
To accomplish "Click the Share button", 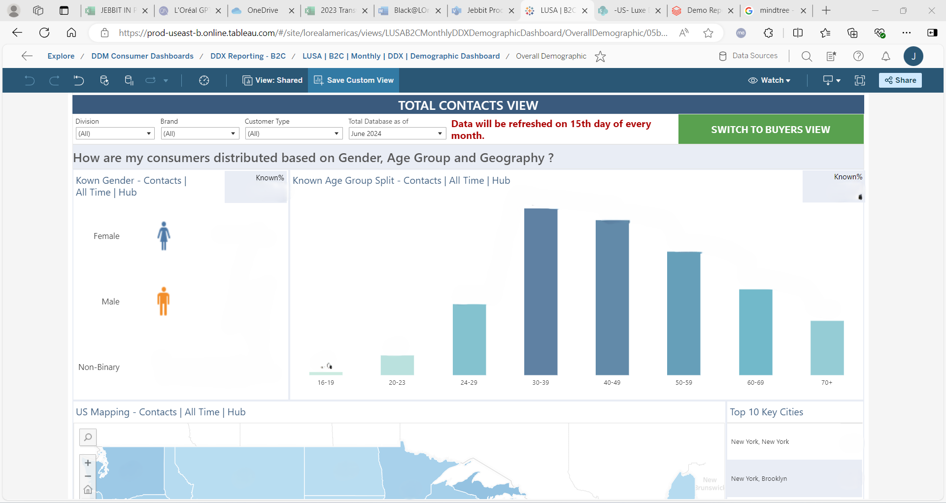I will click(900, 80).
